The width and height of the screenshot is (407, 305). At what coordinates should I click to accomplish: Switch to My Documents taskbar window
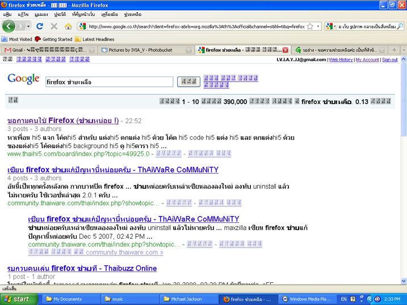[x=71, y=299]
